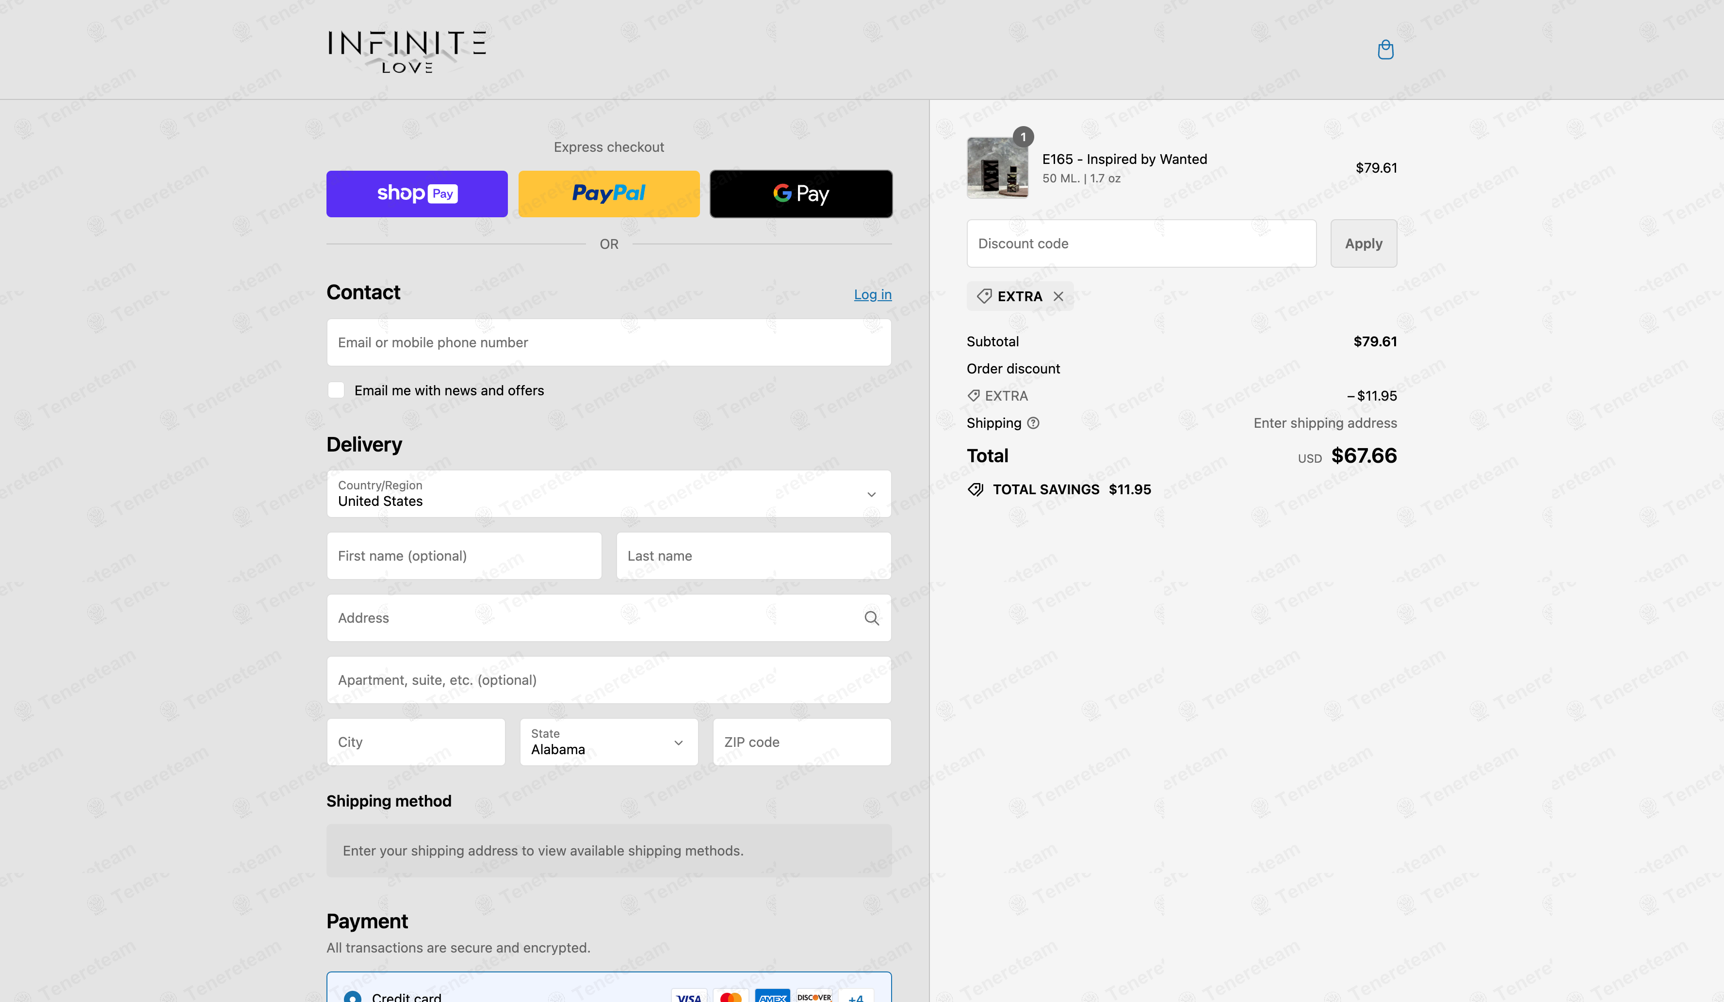Open the Country/Region dropdown
This screenshot has height=1002, width=1724.
[609, 493]
